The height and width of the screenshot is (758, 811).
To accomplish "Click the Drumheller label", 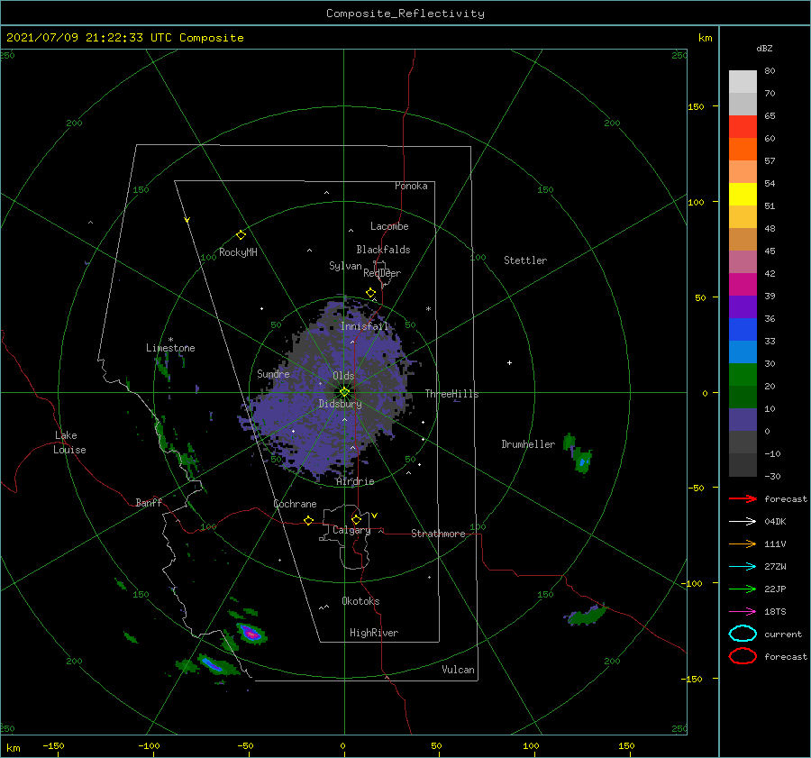I will click(x=528, y=444).
